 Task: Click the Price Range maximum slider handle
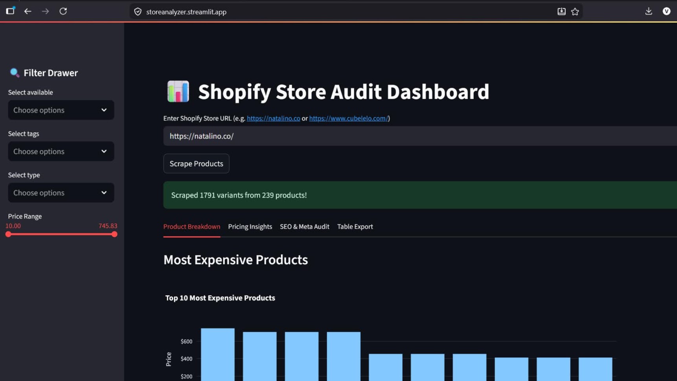[x=114, y=234]
